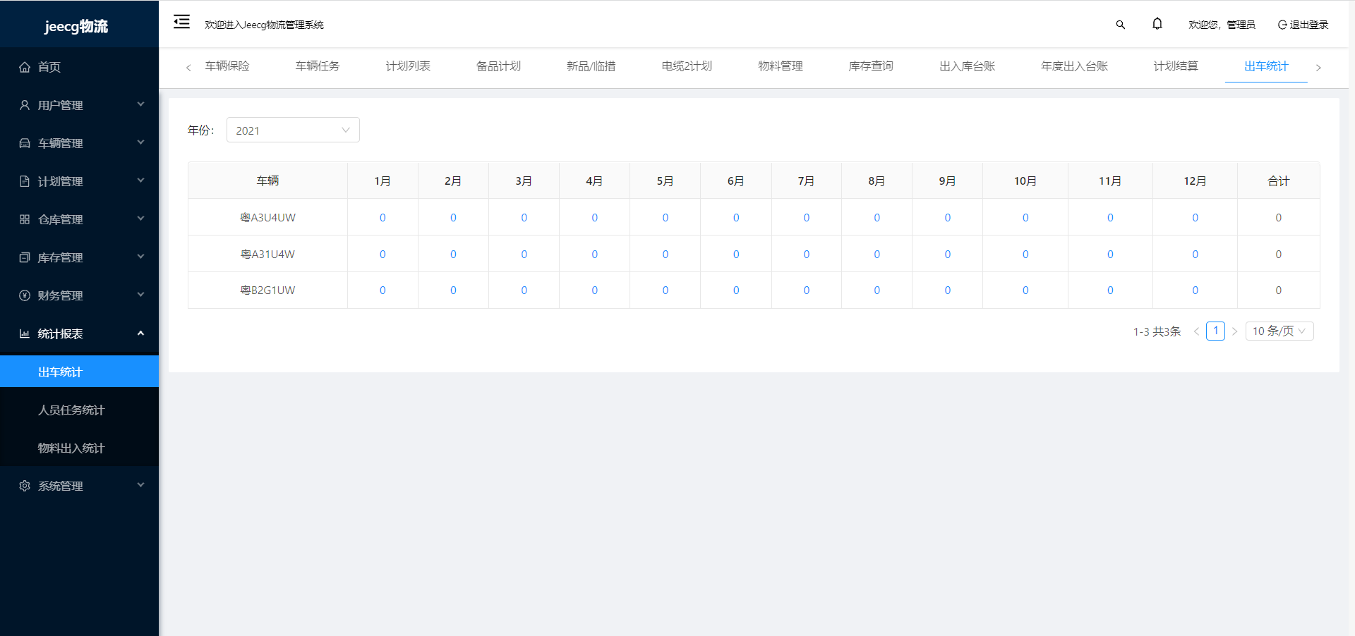Screen dimensions: 1355x636
Task: Select the active 出车统计 tab
Action: [1266, 66]
